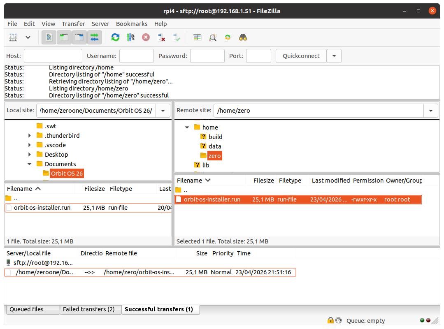
Task: Cancel the current operation
Action: [145, 37]
